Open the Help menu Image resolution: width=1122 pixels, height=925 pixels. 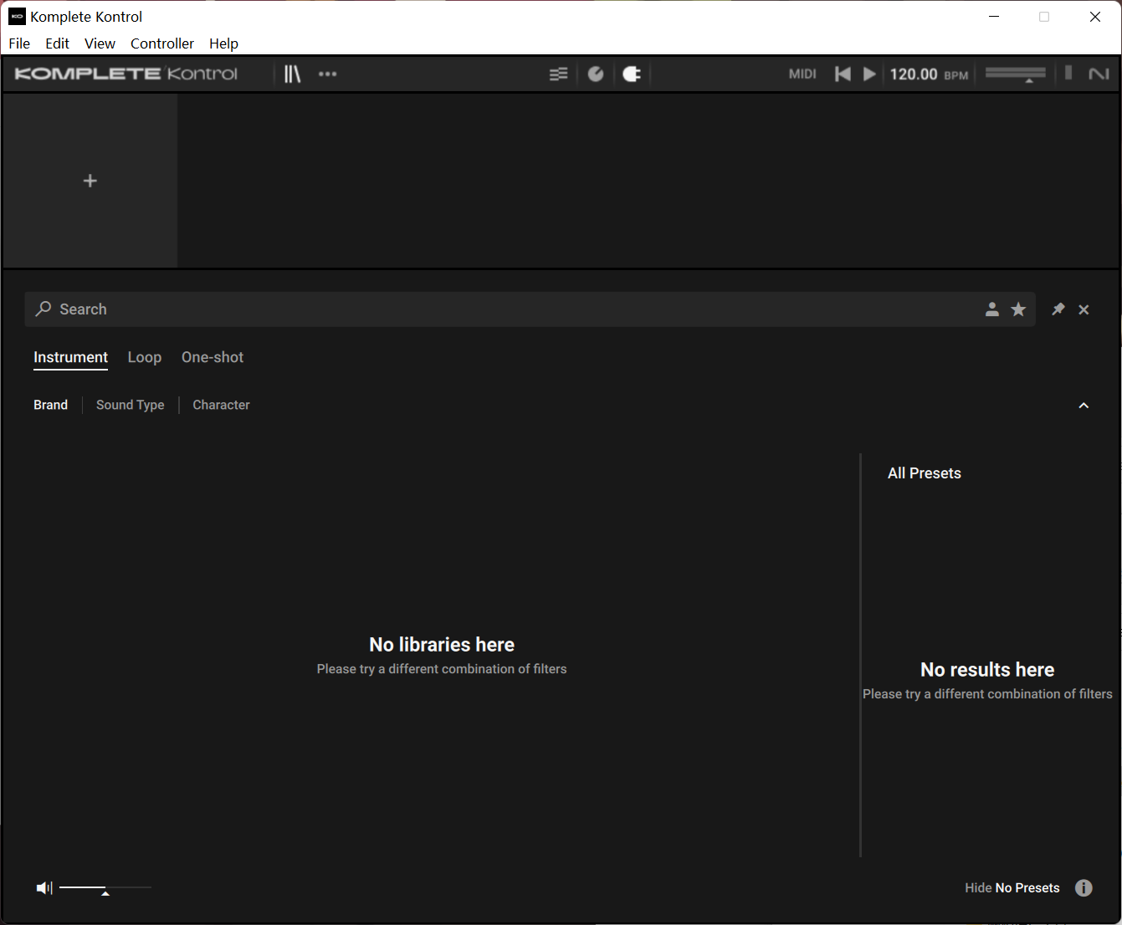click(x=223, y=43)
